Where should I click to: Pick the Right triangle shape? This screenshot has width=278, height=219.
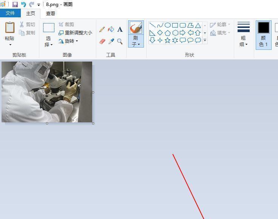tap(152, 33)
